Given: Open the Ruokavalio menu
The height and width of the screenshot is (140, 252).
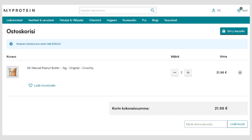Looking at the screenshot, I should tap(129, 20).
